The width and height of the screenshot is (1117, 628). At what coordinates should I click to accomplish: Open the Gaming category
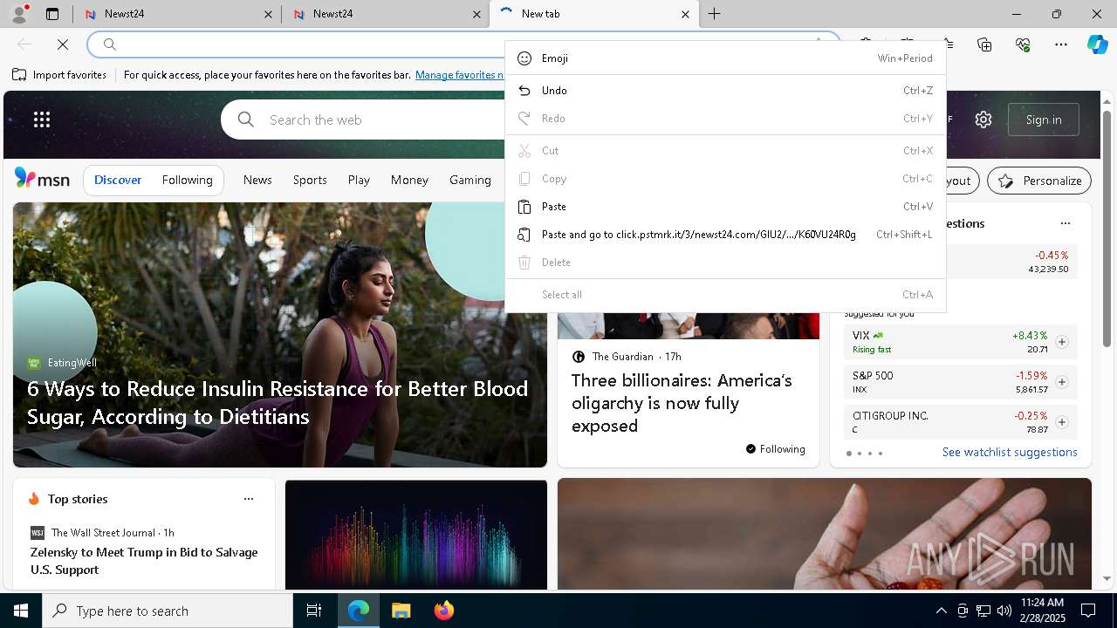click(470, 180)
